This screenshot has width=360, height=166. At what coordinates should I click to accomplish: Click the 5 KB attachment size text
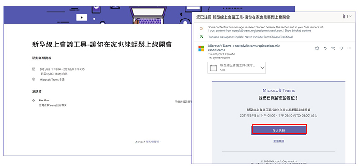(223, 70)
